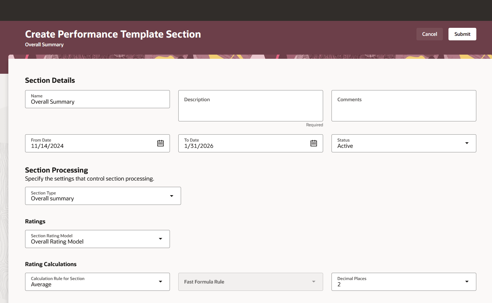
Task: Open the Section Rating Model dropdown
Action: (161, 239)
